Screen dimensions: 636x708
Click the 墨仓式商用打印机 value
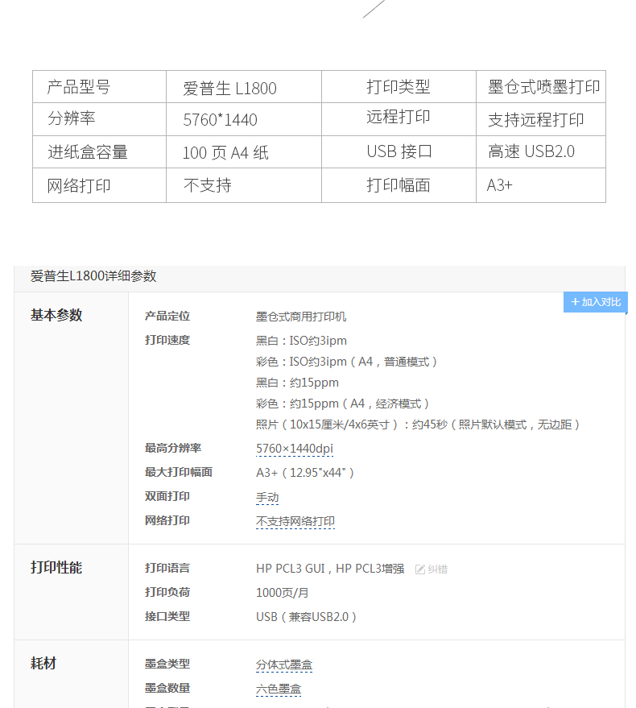(x=301, y=317)
